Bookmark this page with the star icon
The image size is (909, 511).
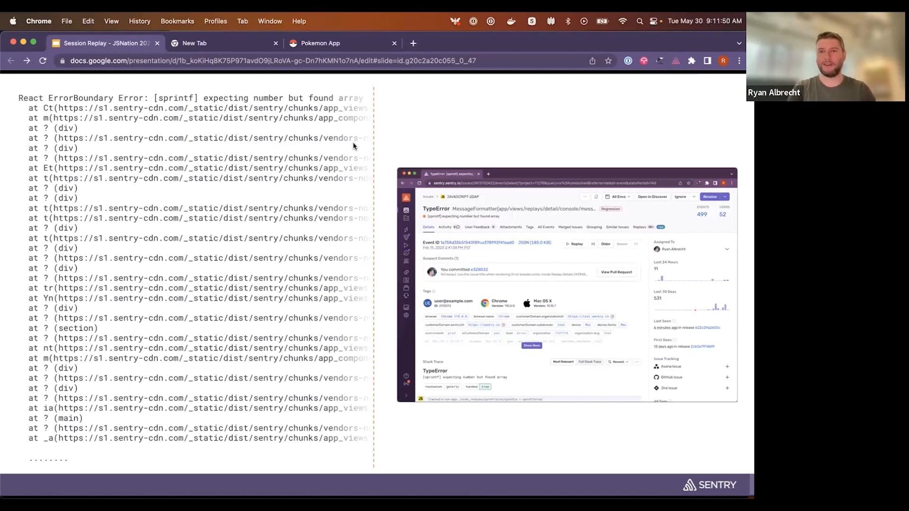pyautogui.click(x=608, y=61)
